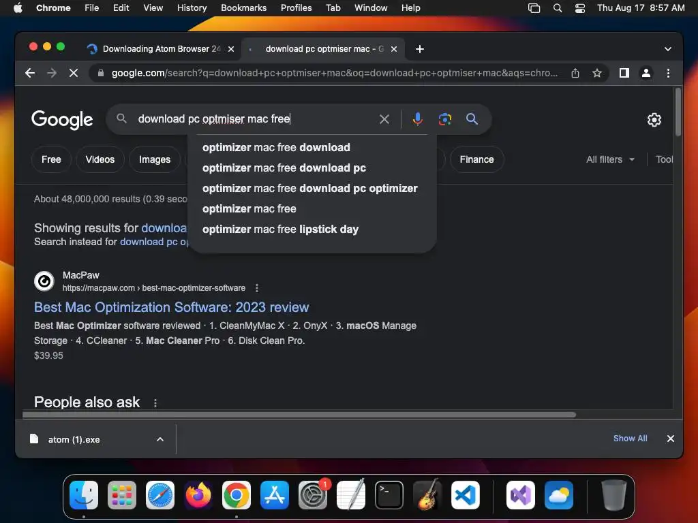Select the Finance filter chip
This screenshot has width=698, height=523.
tap(476, 159)
